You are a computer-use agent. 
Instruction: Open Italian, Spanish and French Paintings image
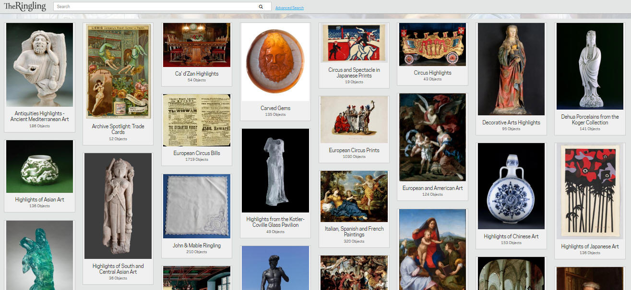pos(354,196)
